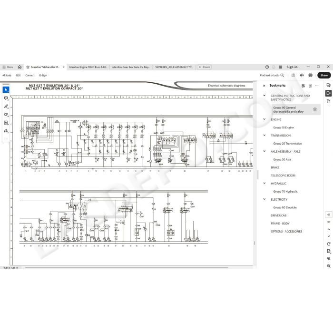Open the BRAKE bookmark

click(x=275, y=167)
